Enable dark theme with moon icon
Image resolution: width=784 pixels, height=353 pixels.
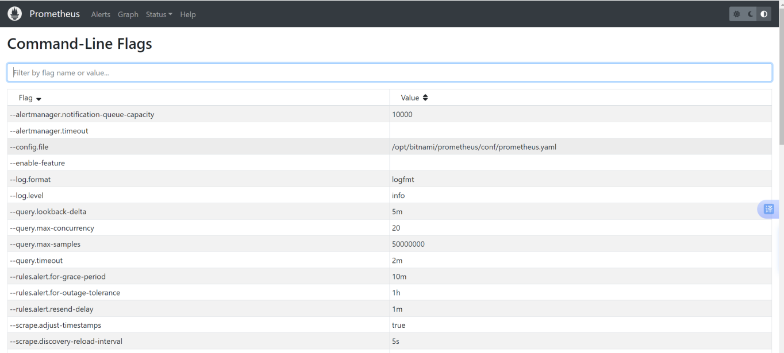pyautogui.click(x=750, y=14)
